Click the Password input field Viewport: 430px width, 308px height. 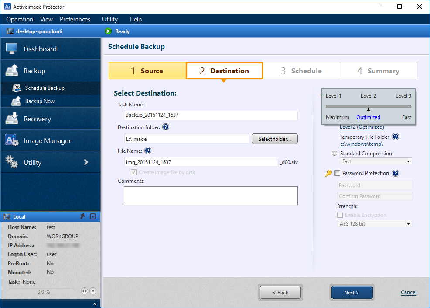click(374, 185)
